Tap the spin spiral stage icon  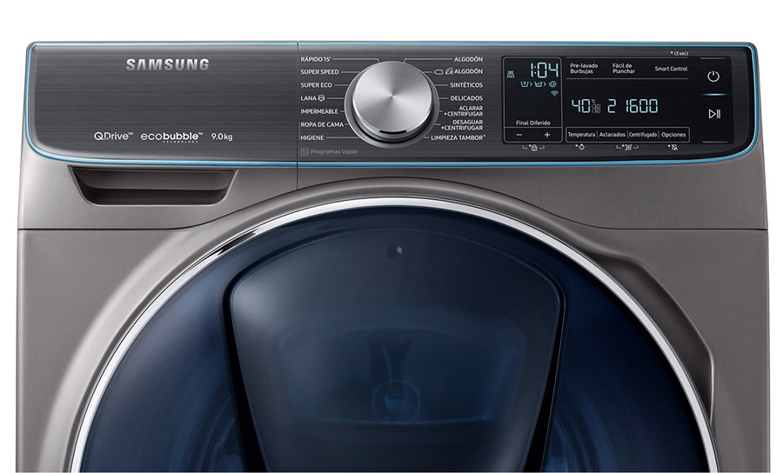(552, 84)
